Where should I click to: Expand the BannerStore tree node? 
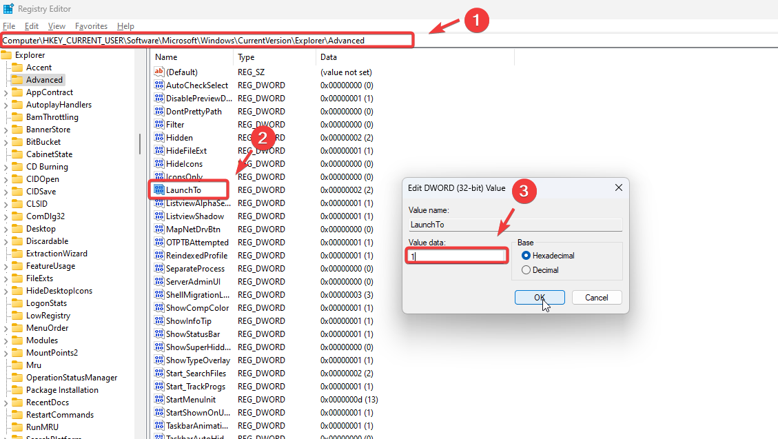6,130
